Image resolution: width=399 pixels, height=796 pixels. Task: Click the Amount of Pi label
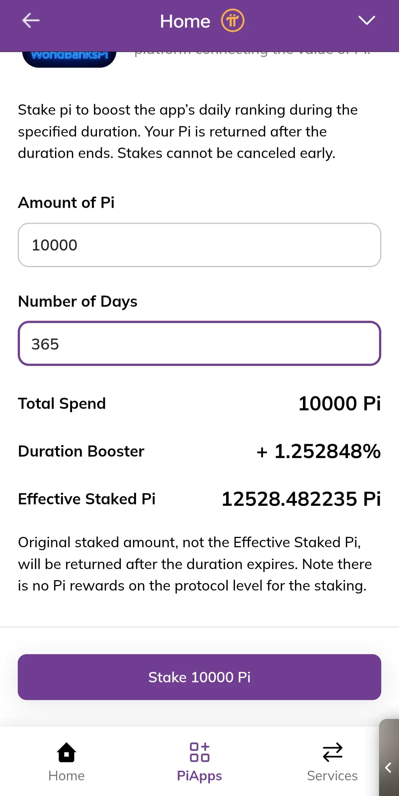click(66, 203)
